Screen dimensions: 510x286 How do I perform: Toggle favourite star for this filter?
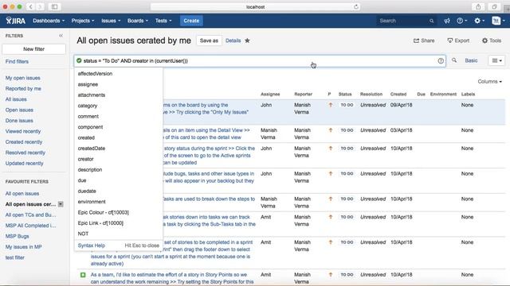tap(247, 41)
